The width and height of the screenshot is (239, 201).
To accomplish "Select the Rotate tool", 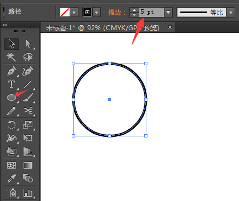I will pos(12,125).
